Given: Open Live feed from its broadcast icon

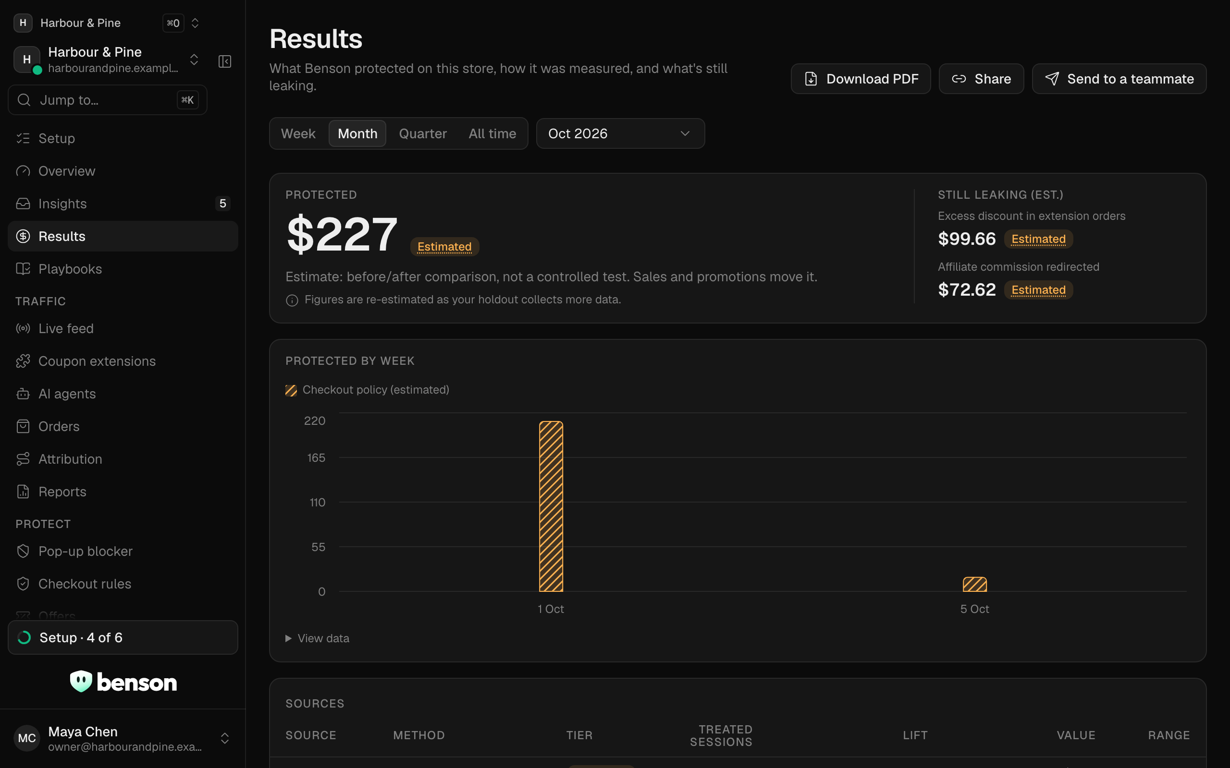Looking at the screenshot, I should pyautogui.click(x=23, y=329).
